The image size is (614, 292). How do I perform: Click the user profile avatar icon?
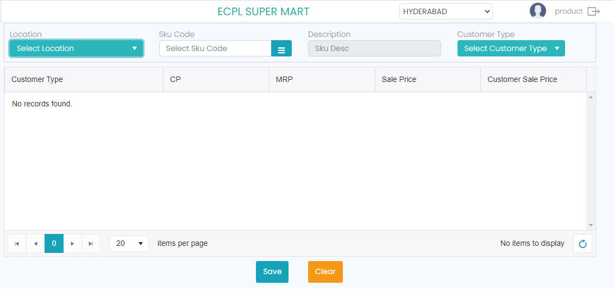coord(537,11)
